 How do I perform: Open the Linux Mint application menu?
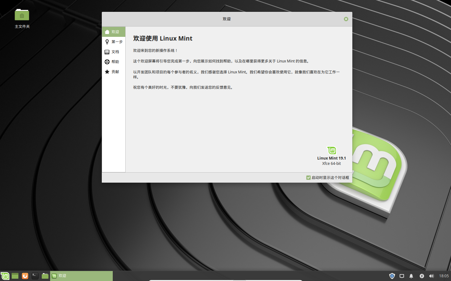(x=4, y=276)
